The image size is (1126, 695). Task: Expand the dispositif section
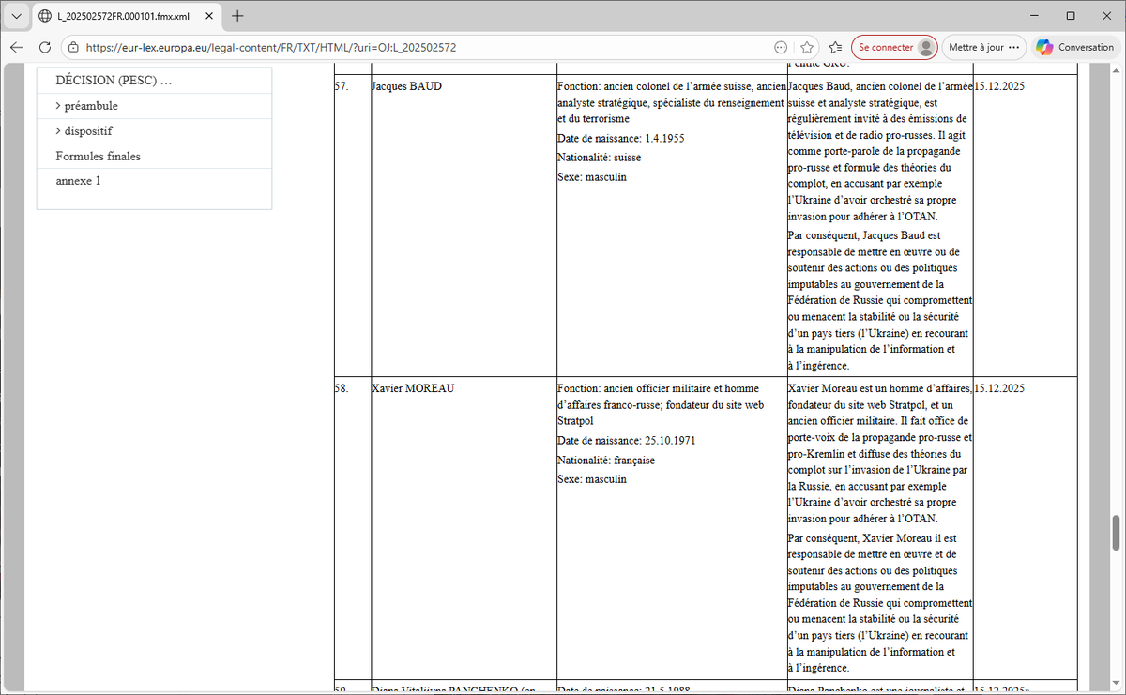(x=84, y=131)
